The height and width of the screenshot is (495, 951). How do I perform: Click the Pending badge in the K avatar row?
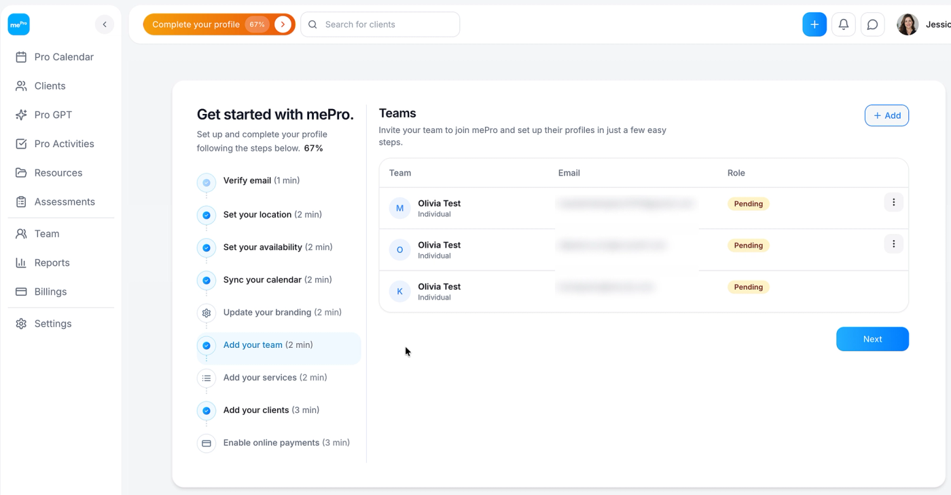coord(748,287)
